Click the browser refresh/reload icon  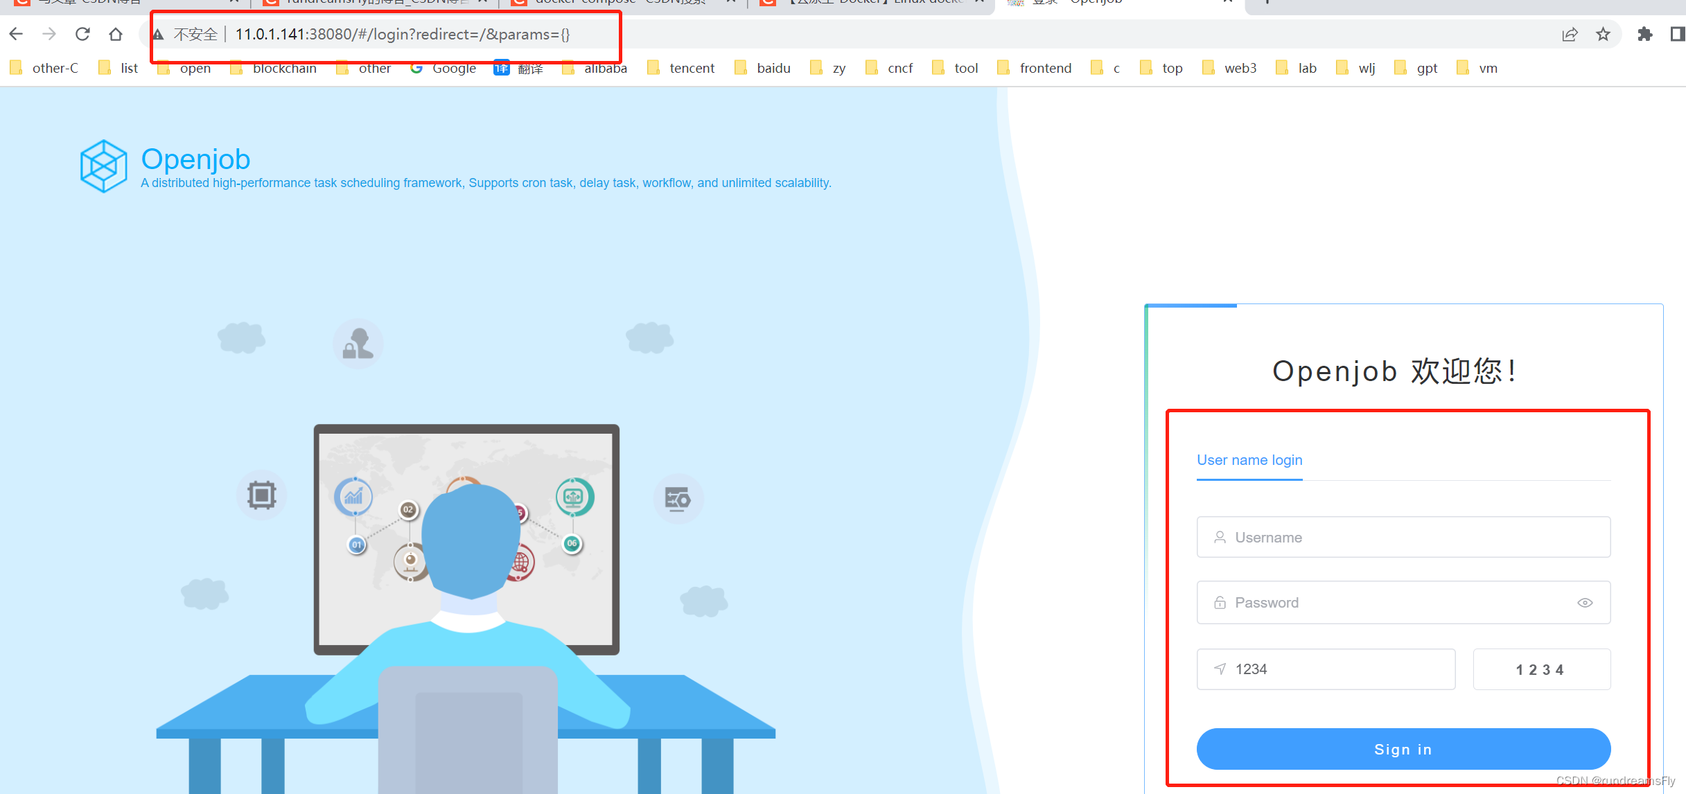point(80,33)
